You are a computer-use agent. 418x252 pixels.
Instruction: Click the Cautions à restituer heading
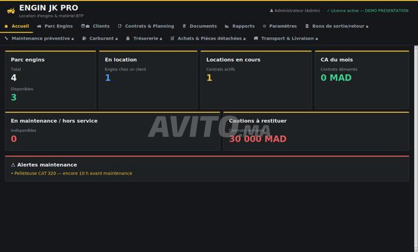pyautogui.click(x=257, y=121)
